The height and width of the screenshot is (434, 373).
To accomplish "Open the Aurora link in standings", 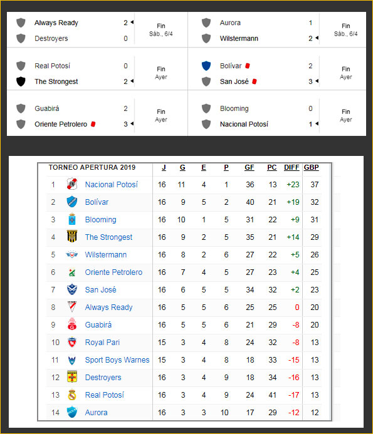I will [x=96, y=413].
